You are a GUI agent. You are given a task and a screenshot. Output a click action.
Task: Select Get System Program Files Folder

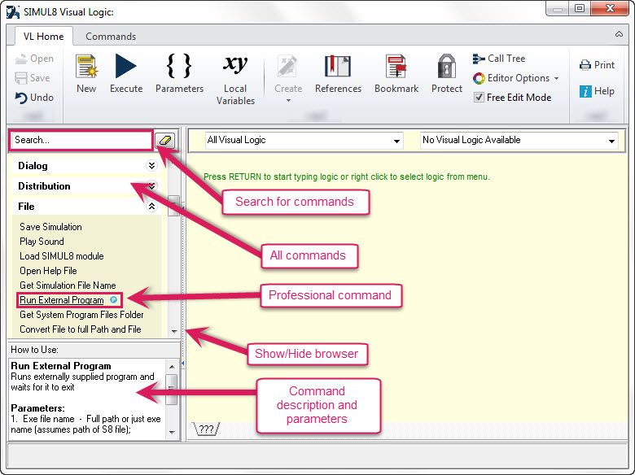pyautogui.click(x=81, y=315)
